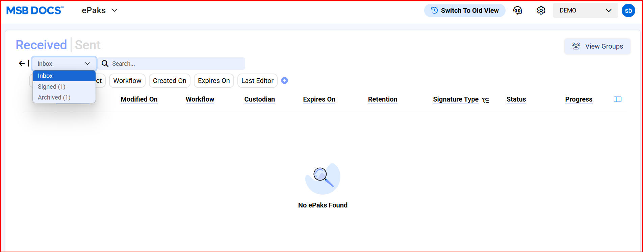Open View Groups button
Viewport: 643px width, 252px height.
597,46
